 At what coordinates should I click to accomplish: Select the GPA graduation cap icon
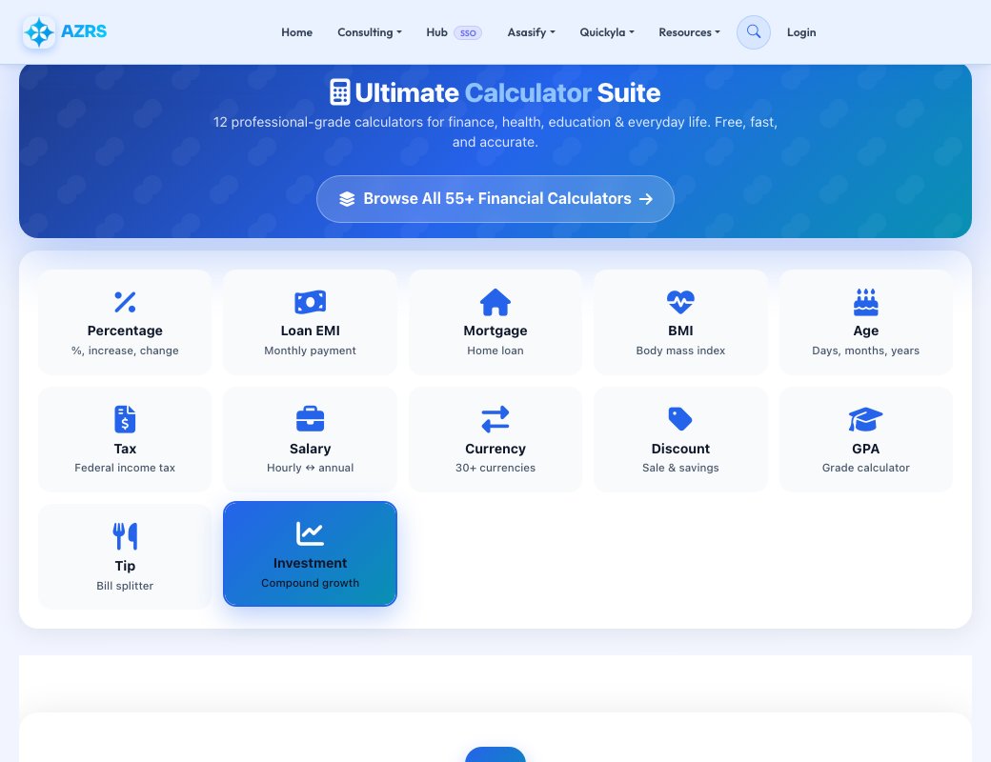(x=865, y=419)
